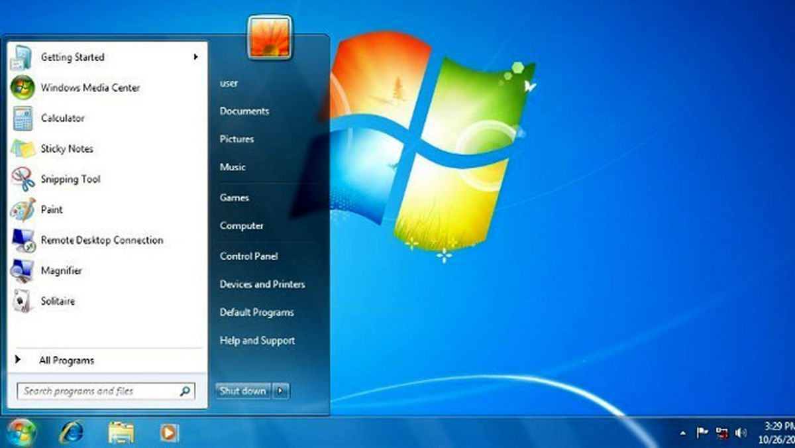Expand the Getting Started submenu arrow
The height and width of the screenshot is (448, 795).
pos(196,57)
